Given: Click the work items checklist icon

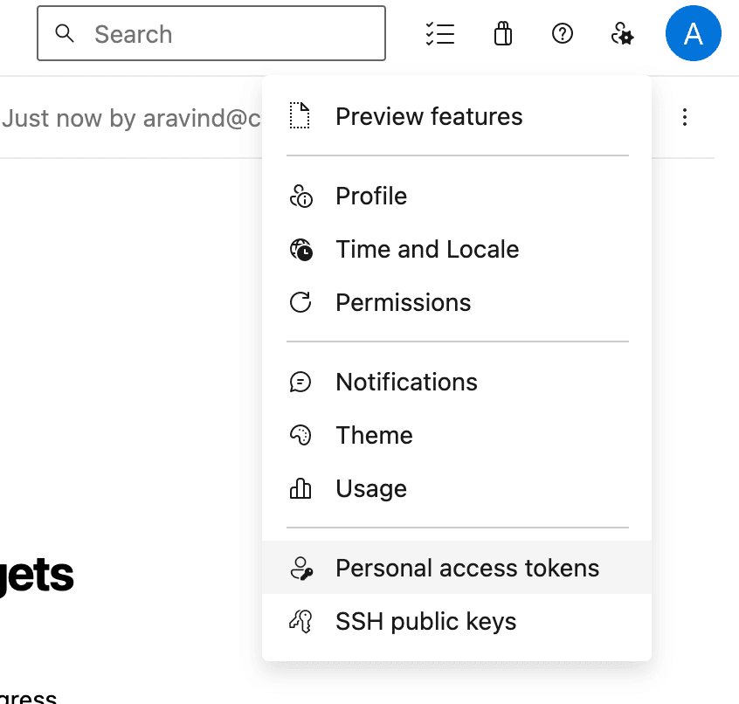Looking at the screenshot, I should point(440,34).
